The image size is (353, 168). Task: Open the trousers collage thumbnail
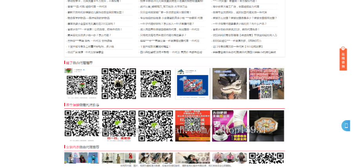tap(156, 158)
